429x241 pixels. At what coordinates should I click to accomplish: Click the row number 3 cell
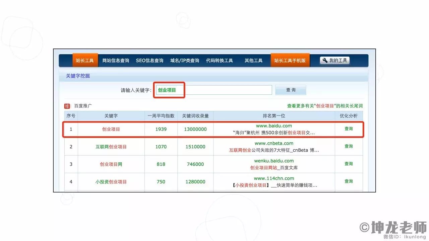71,164
